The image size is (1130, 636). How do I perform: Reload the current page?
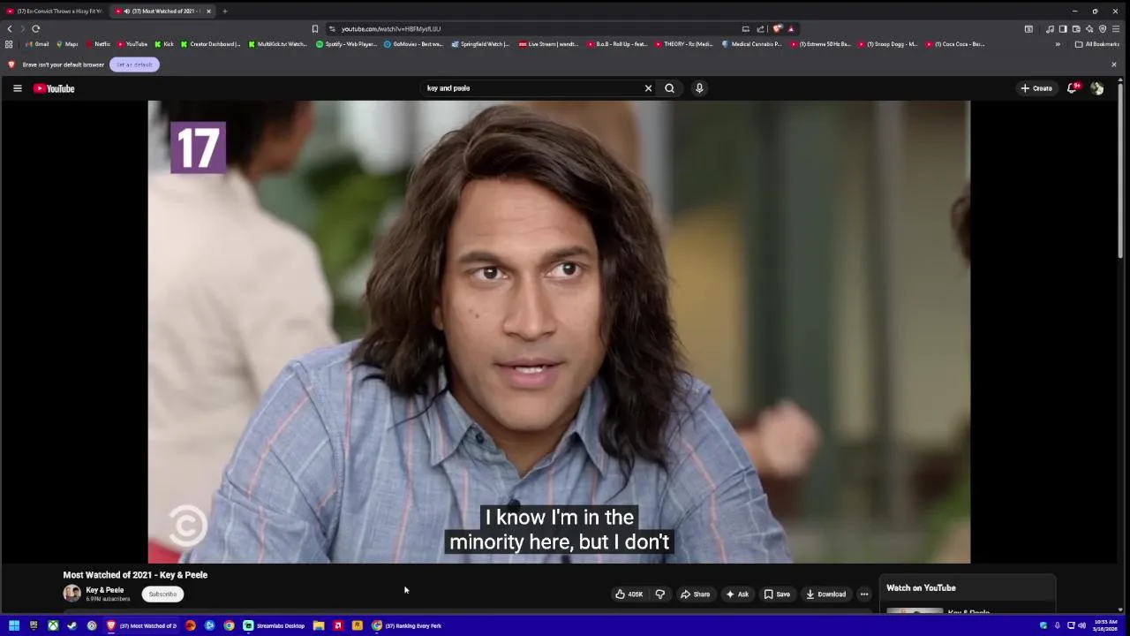36,28
